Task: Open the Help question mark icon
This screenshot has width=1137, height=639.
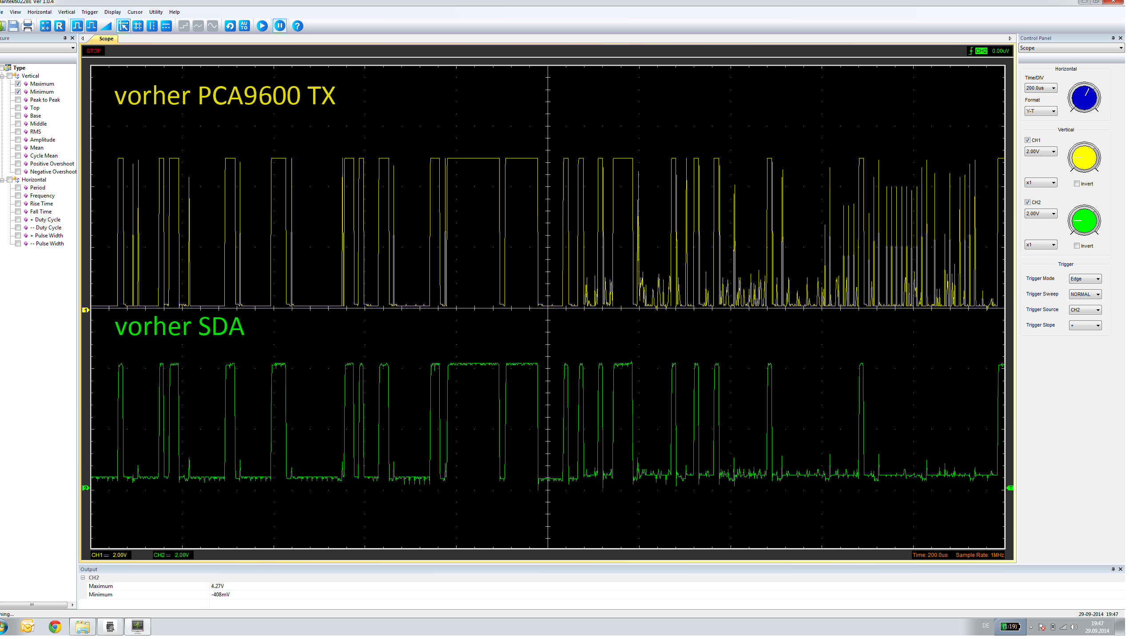Action: click(x=298, y=26)
